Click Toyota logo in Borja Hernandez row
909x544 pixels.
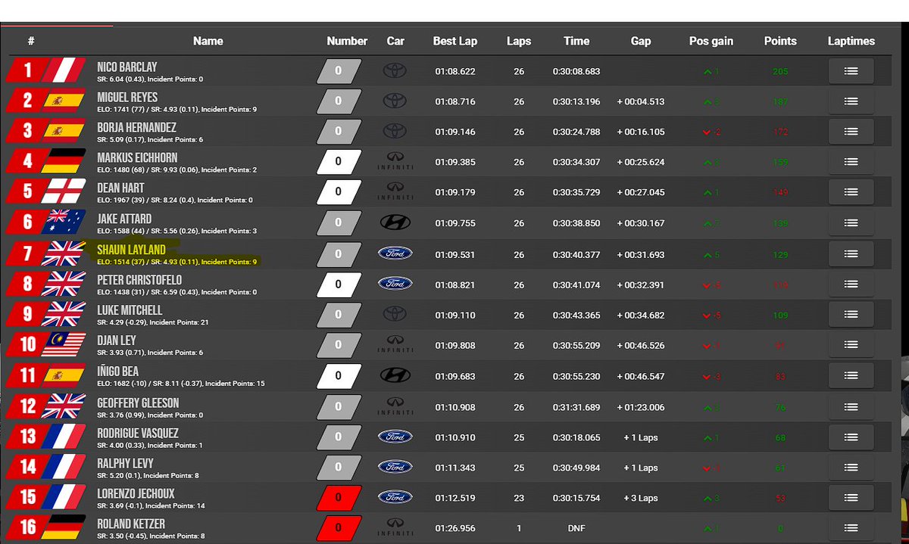tap(395, 132)
